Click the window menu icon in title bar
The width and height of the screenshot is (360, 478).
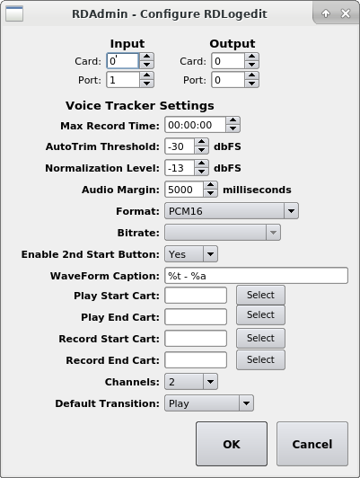[x=14, y=13]
